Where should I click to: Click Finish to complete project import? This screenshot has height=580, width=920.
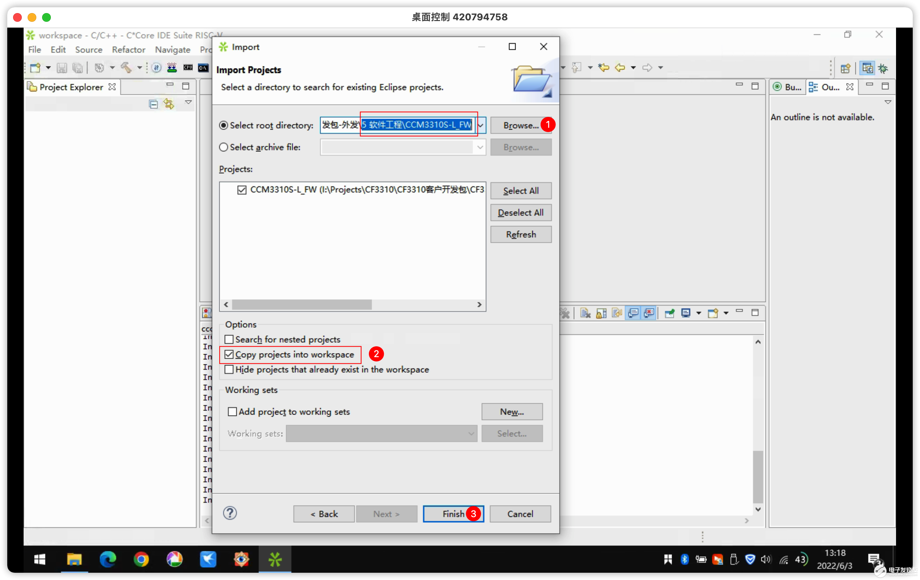[454, 513]
